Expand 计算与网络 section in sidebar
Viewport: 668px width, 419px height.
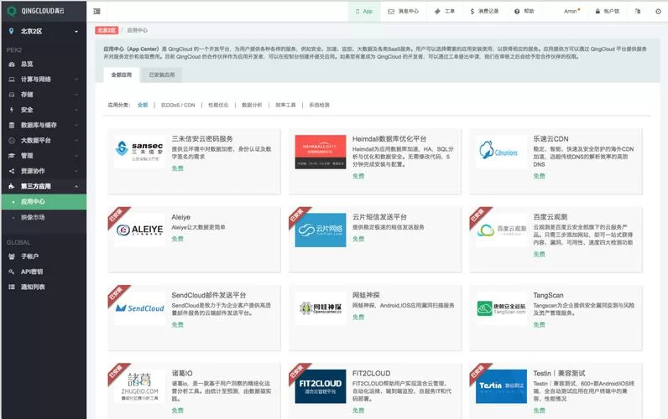click(x=44, y=80)
